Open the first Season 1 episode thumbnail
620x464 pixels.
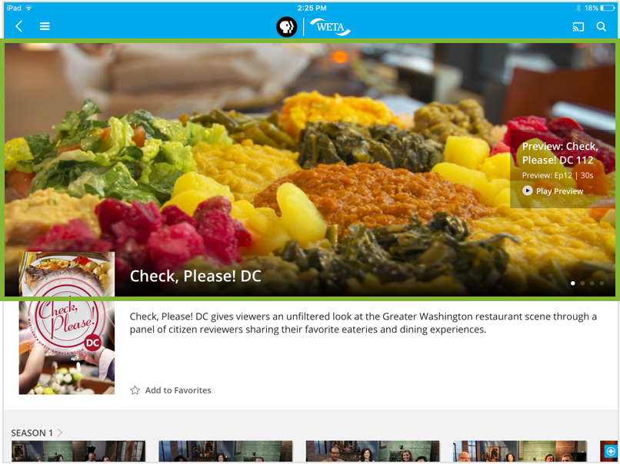78,451
